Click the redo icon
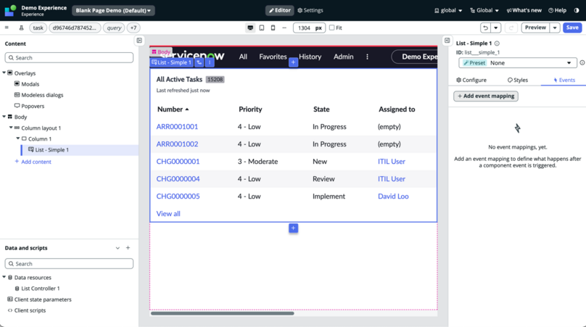The image size is (586, 327). (511, 28)
